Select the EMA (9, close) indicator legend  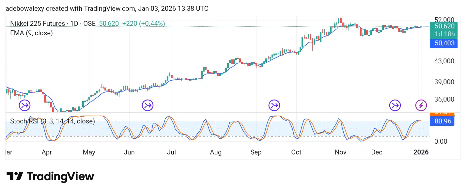(31, 33)
